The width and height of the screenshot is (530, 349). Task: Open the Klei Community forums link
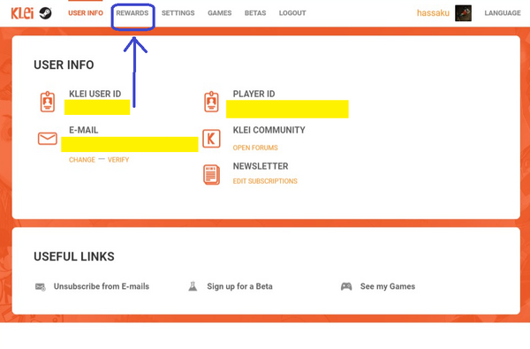point(255,148)
